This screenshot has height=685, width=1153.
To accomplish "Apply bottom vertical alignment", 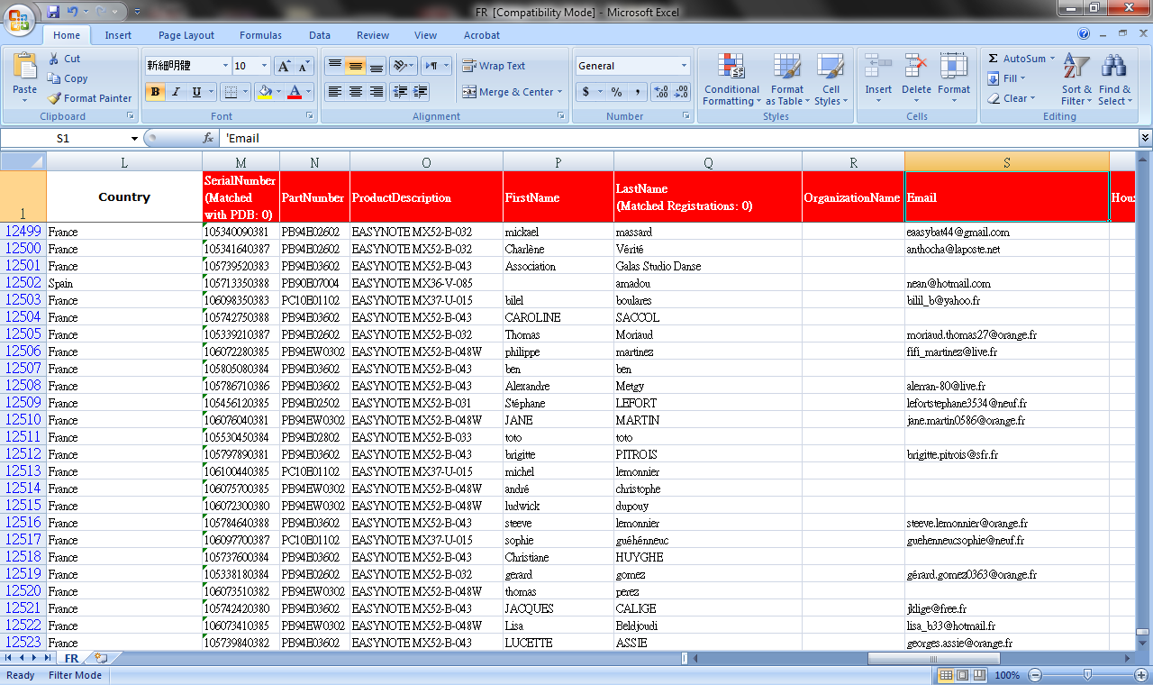I will point(377,66).
